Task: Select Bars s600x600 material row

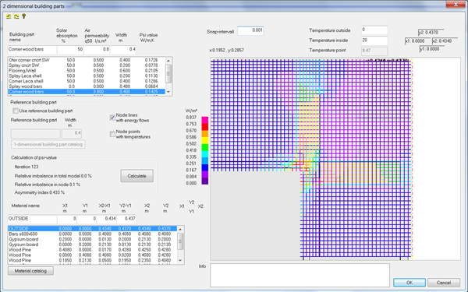Action: tap(92, 234)
